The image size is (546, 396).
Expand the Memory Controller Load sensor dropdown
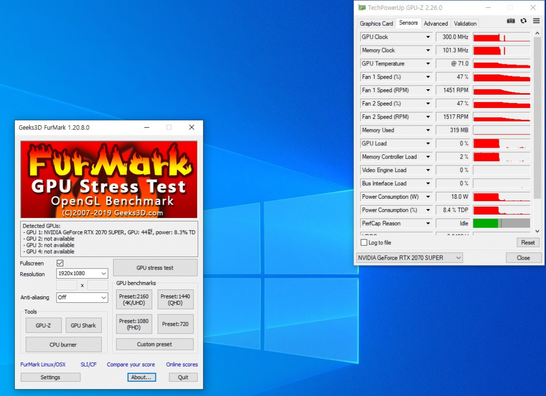[428, 157]
